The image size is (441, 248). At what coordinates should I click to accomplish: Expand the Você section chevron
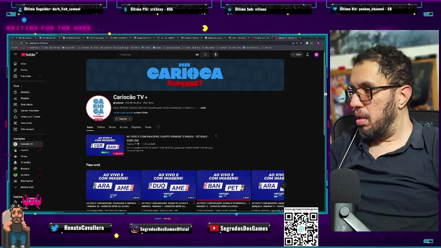(21, 86)
